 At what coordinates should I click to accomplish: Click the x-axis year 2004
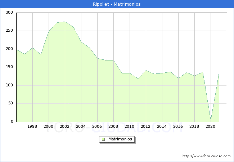(81, 126)
